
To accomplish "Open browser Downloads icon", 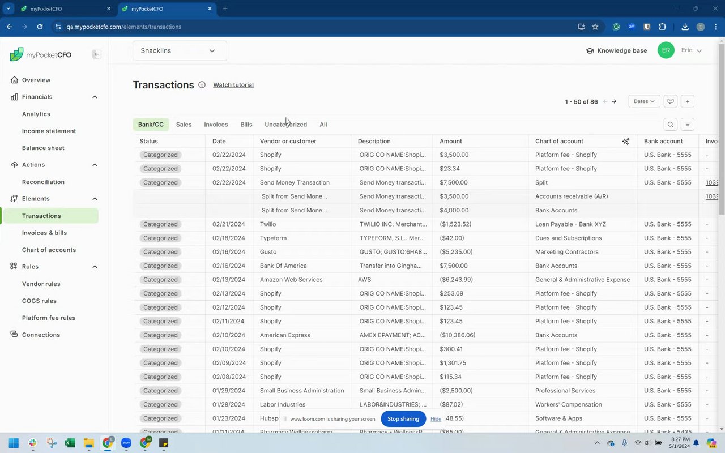I will tap(685, 27).
